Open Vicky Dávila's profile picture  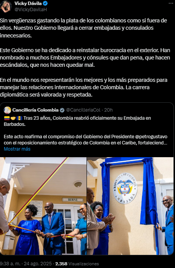point(6,6)
